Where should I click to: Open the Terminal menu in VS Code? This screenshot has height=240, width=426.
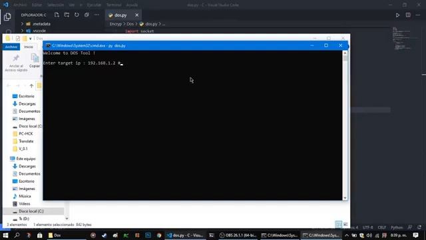point(114,5)
